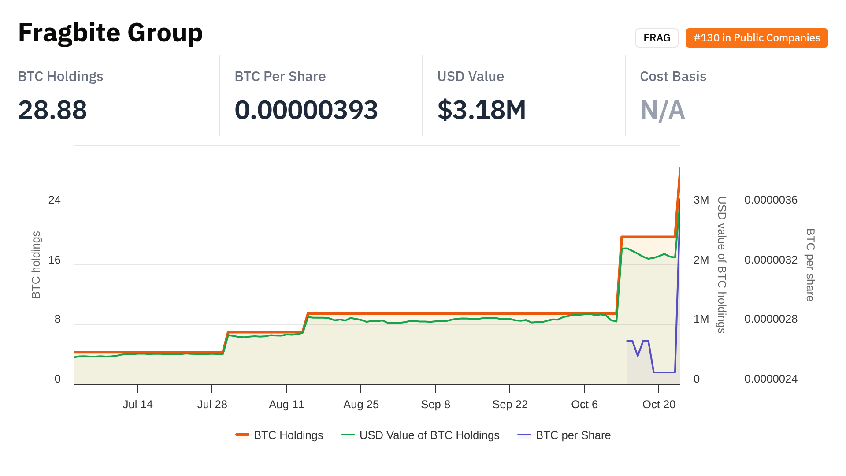This screenshot has height=476, width=846.
Task: Click the FRAG ticker badge
Action: (x=657, y=38)
